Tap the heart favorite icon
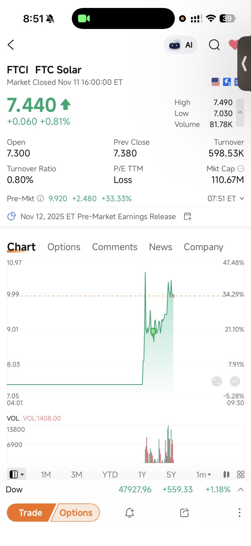Screen dimensions: 251x546 pos(234,45)
